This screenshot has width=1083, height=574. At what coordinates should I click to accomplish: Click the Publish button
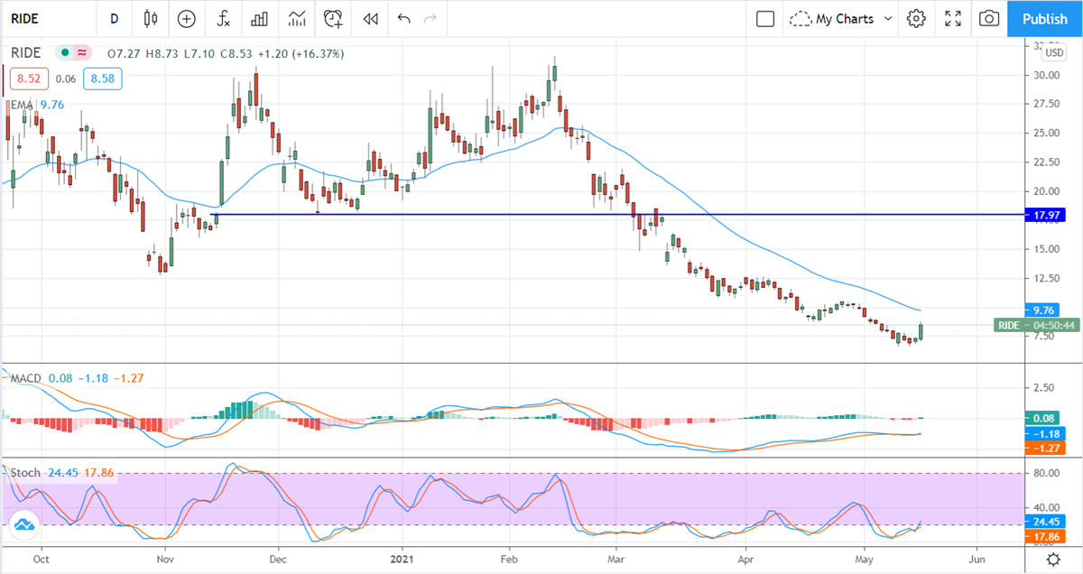[1045, 18]
